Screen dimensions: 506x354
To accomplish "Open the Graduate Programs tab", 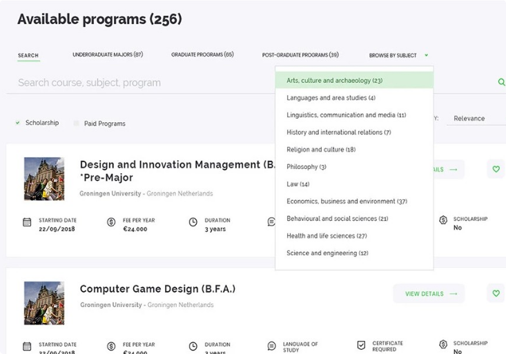I will click(202, 55).
